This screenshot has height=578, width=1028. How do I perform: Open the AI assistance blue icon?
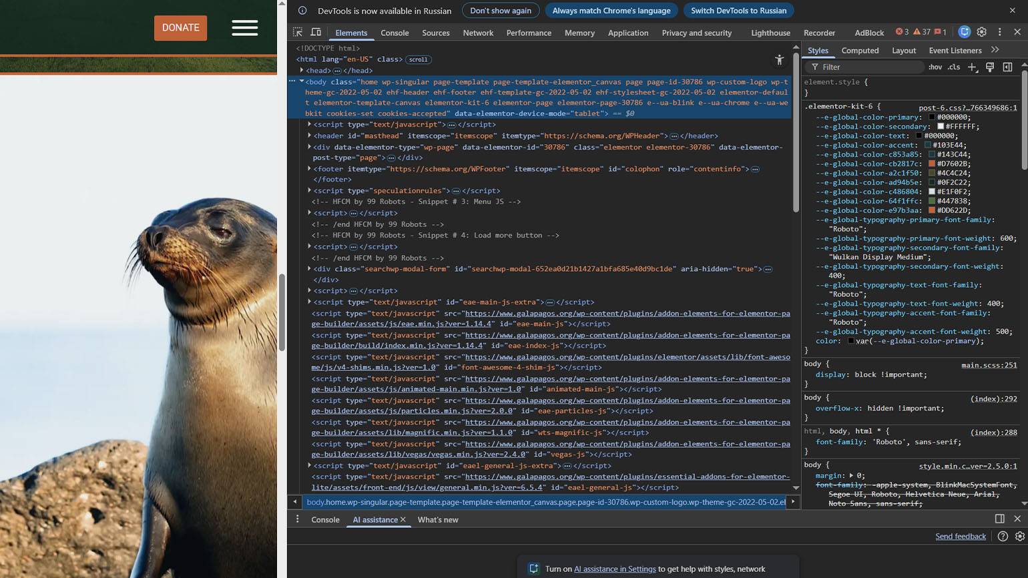(964, 32)
